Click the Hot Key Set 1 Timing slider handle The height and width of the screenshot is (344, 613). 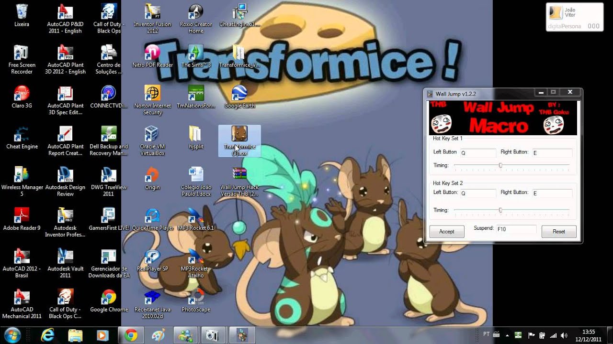tap(500, 165)
